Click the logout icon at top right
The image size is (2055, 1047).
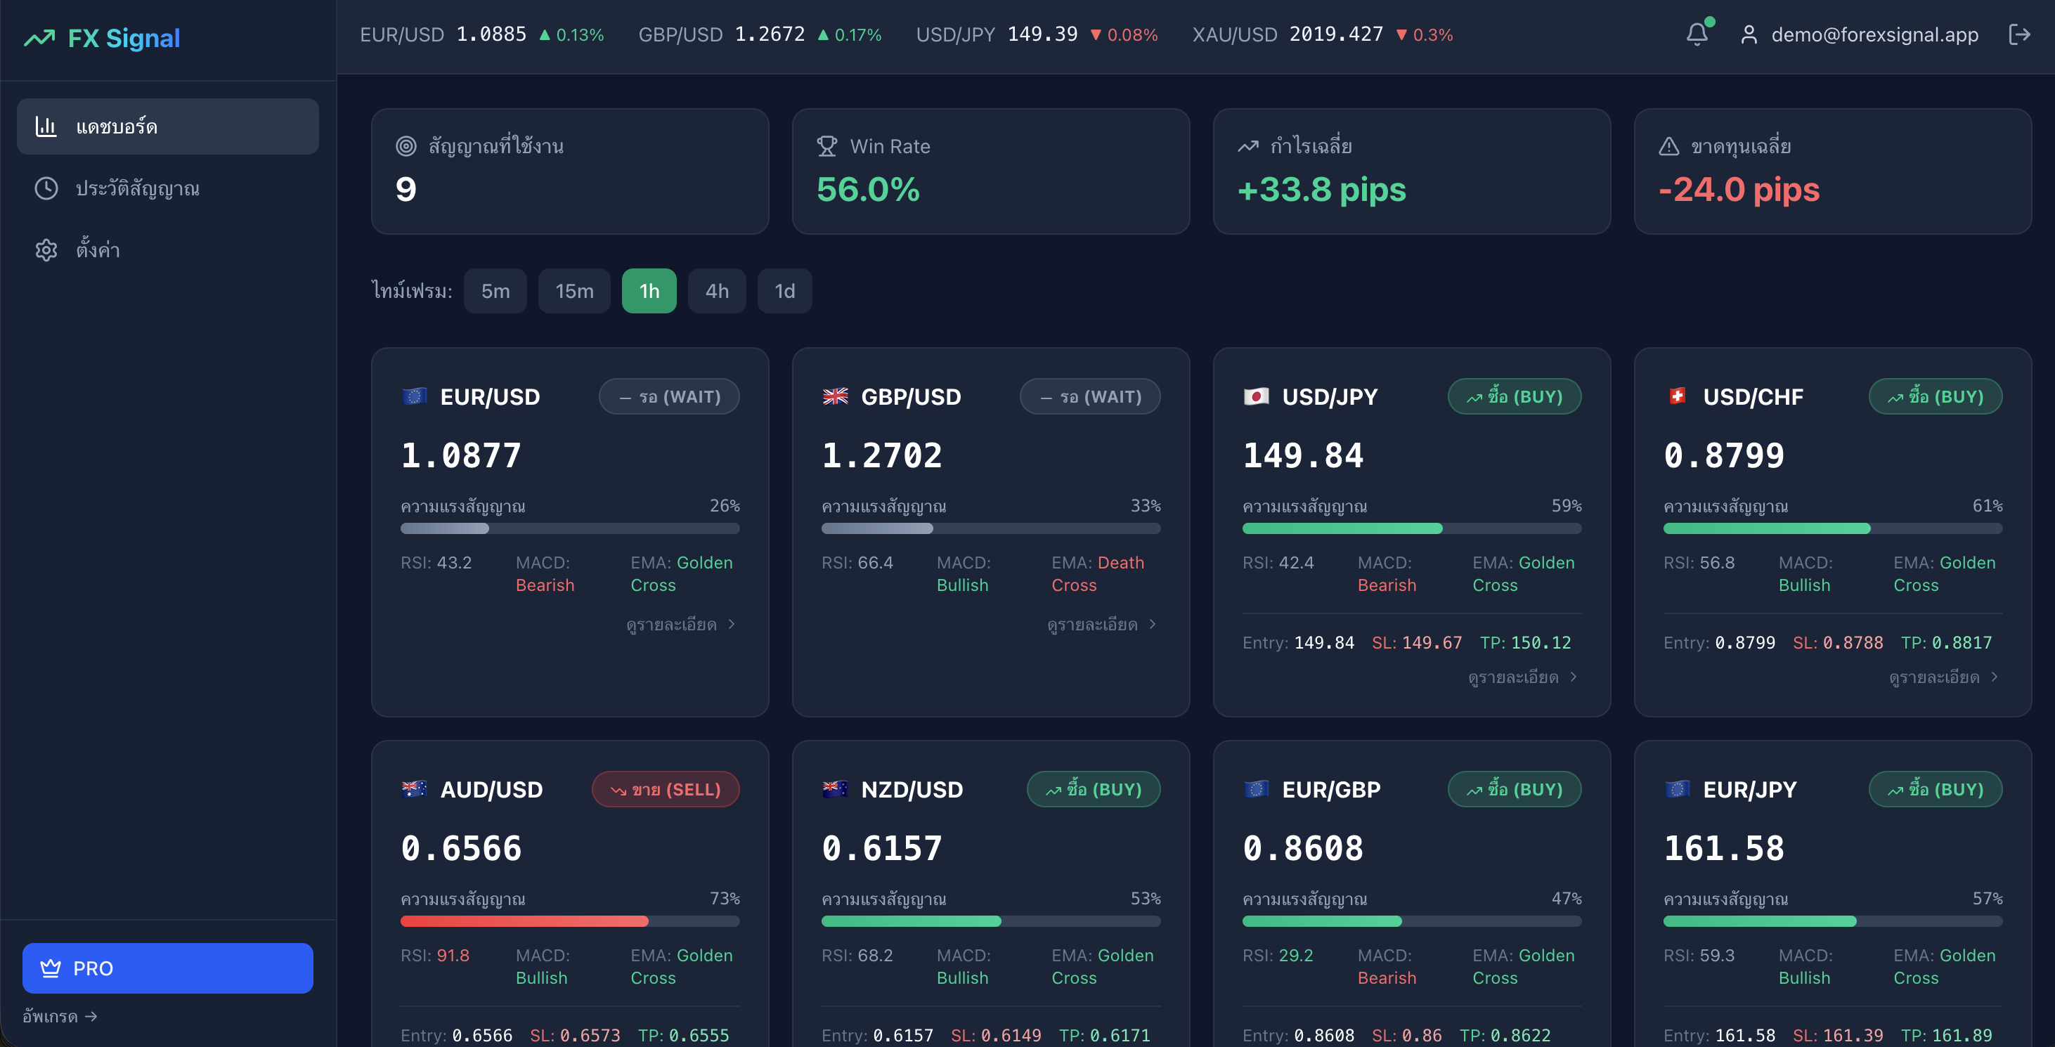[2021, 34]
